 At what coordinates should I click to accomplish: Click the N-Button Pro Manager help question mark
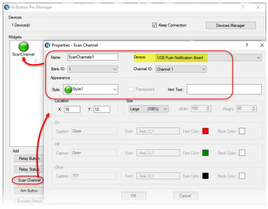pyautogui.click(x=243, y=7)
